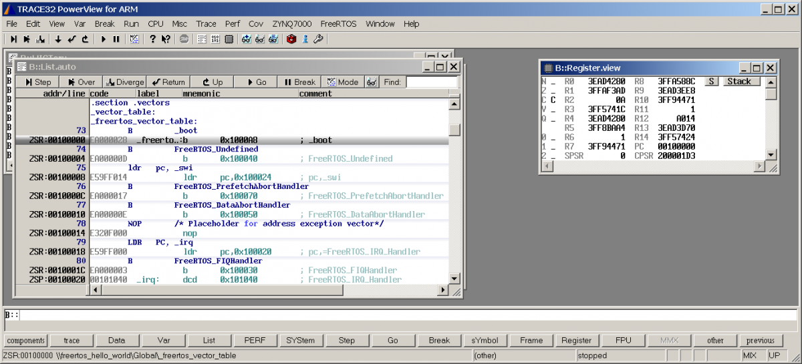Click the wrench icon in toolbar

pyautogui.click(x=318, y=39)
